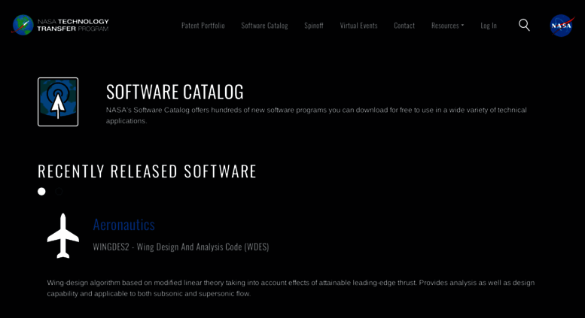585x318 pixels.
Task: Click the search magnifier icon
Action: click(524, 25)
